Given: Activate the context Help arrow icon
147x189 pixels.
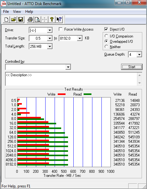Looking at the screenshot, I should [x=59, y=19].
